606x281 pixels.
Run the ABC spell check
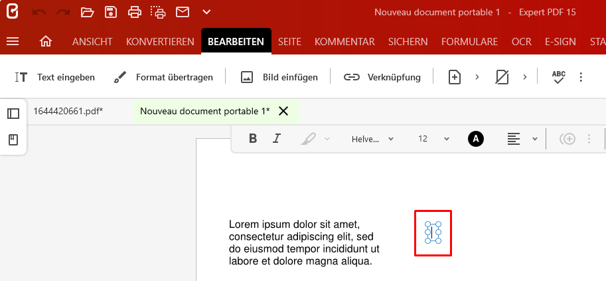coord(558,78)
